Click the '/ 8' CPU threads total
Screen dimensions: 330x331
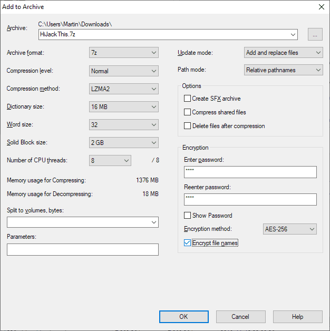(156, 160)
